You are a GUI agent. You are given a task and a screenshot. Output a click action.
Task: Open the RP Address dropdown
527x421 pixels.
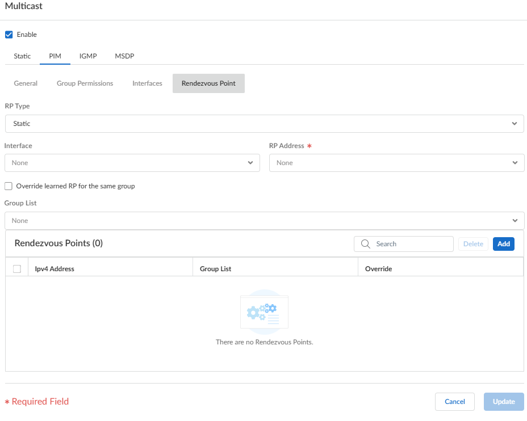coord(396,163)
